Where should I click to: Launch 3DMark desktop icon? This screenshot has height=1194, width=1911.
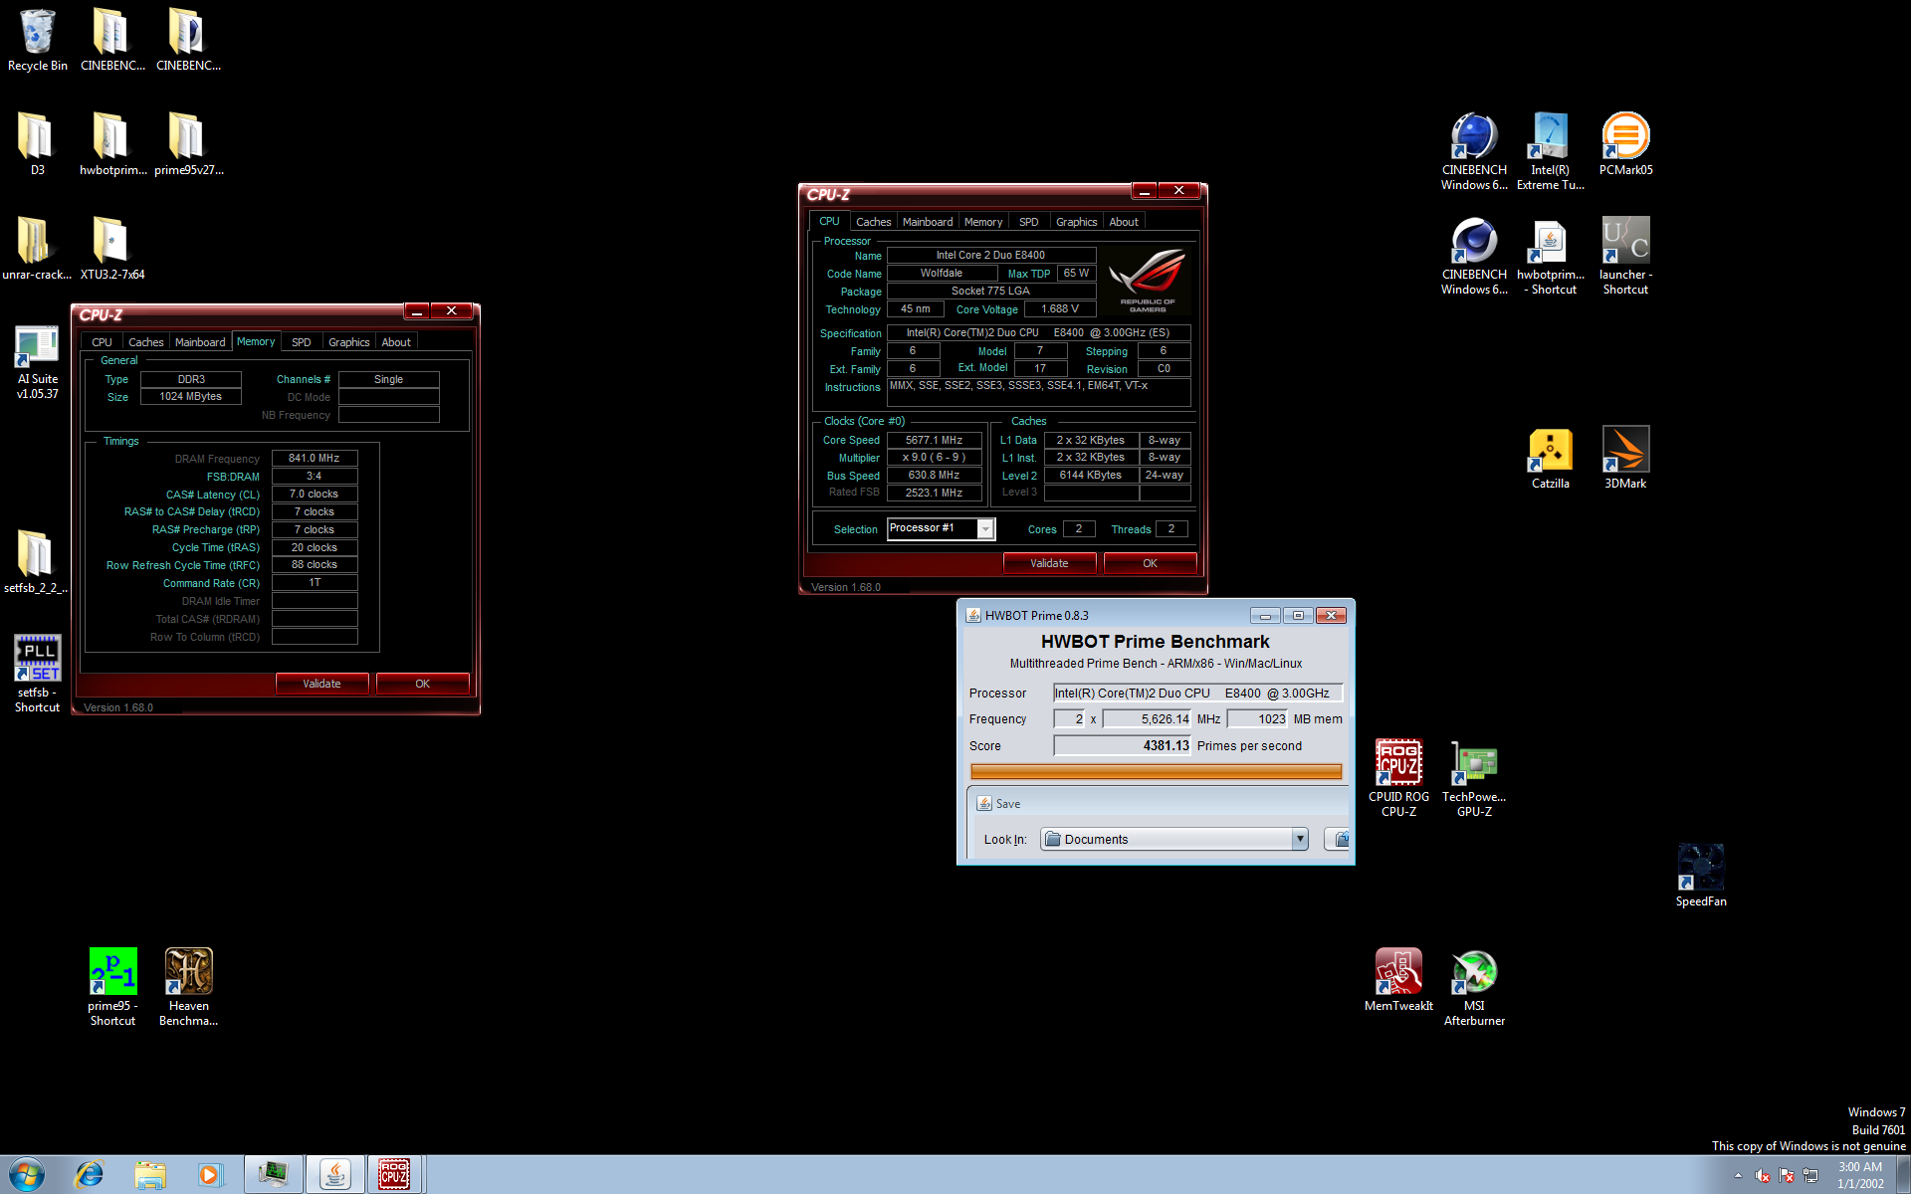pos(1625,458)
